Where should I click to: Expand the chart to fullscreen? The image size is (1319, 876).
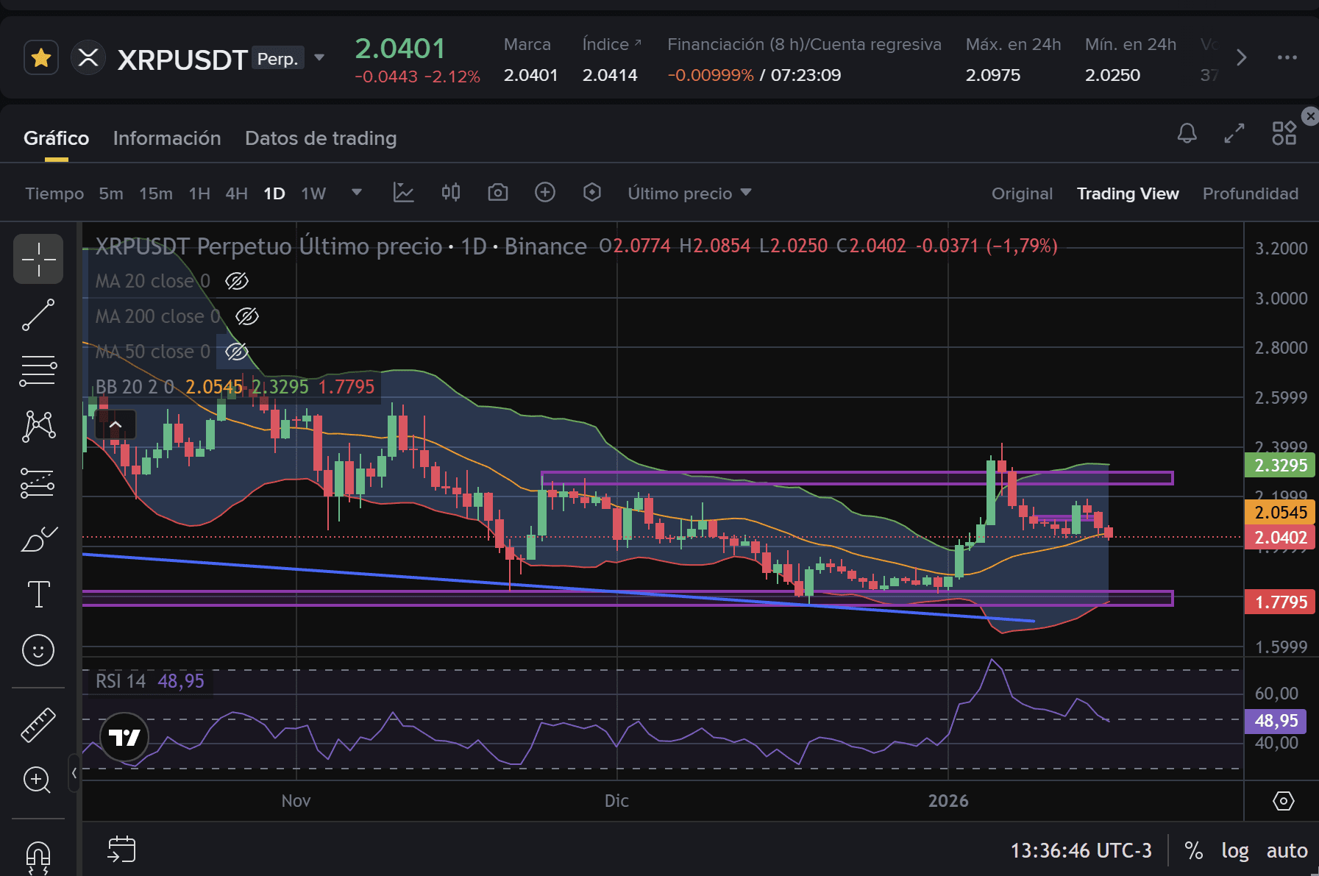(x=1234, y=133)
